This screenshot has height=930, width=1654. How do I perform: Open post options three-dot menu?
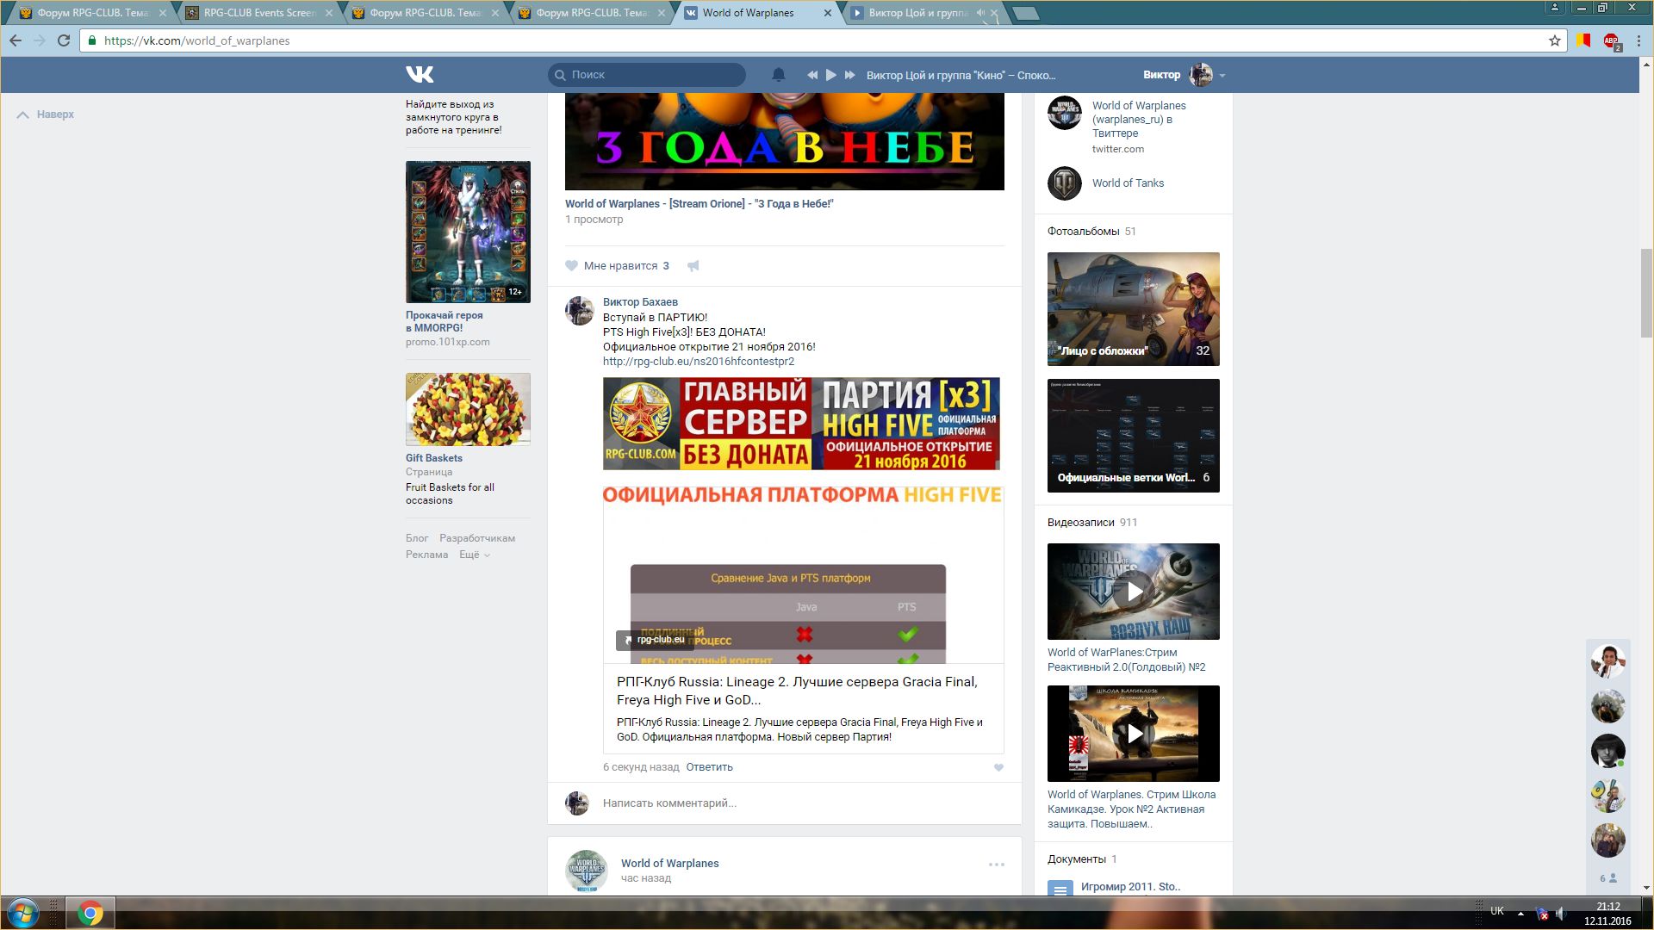[x=996, y=865]
